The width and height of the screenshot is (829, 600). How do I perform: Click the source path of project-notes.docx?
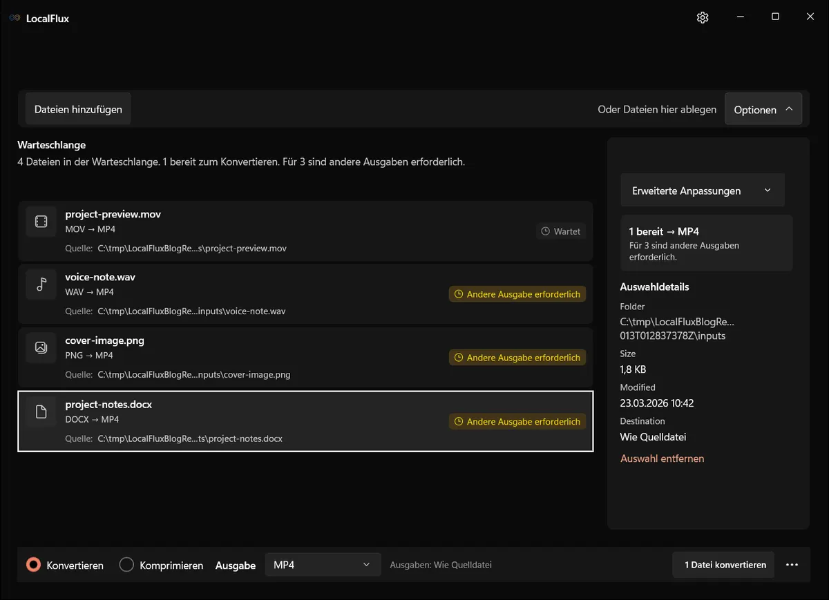tap(190, 438)
